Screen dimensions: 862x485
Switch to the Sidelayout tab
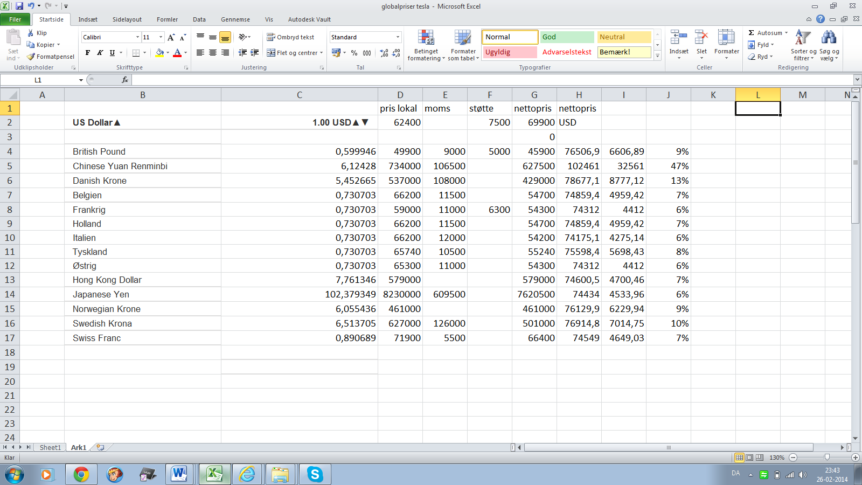(127, 19)
